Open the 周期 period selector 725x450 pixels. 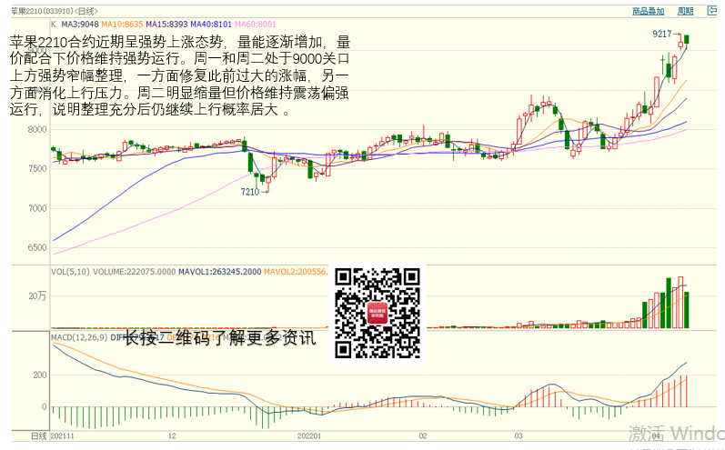coord(685,11)
